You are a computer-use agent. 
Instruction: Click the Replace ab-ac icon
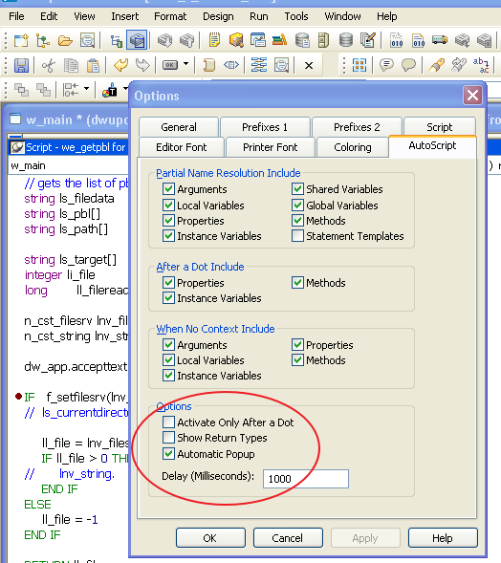point(481,65)
